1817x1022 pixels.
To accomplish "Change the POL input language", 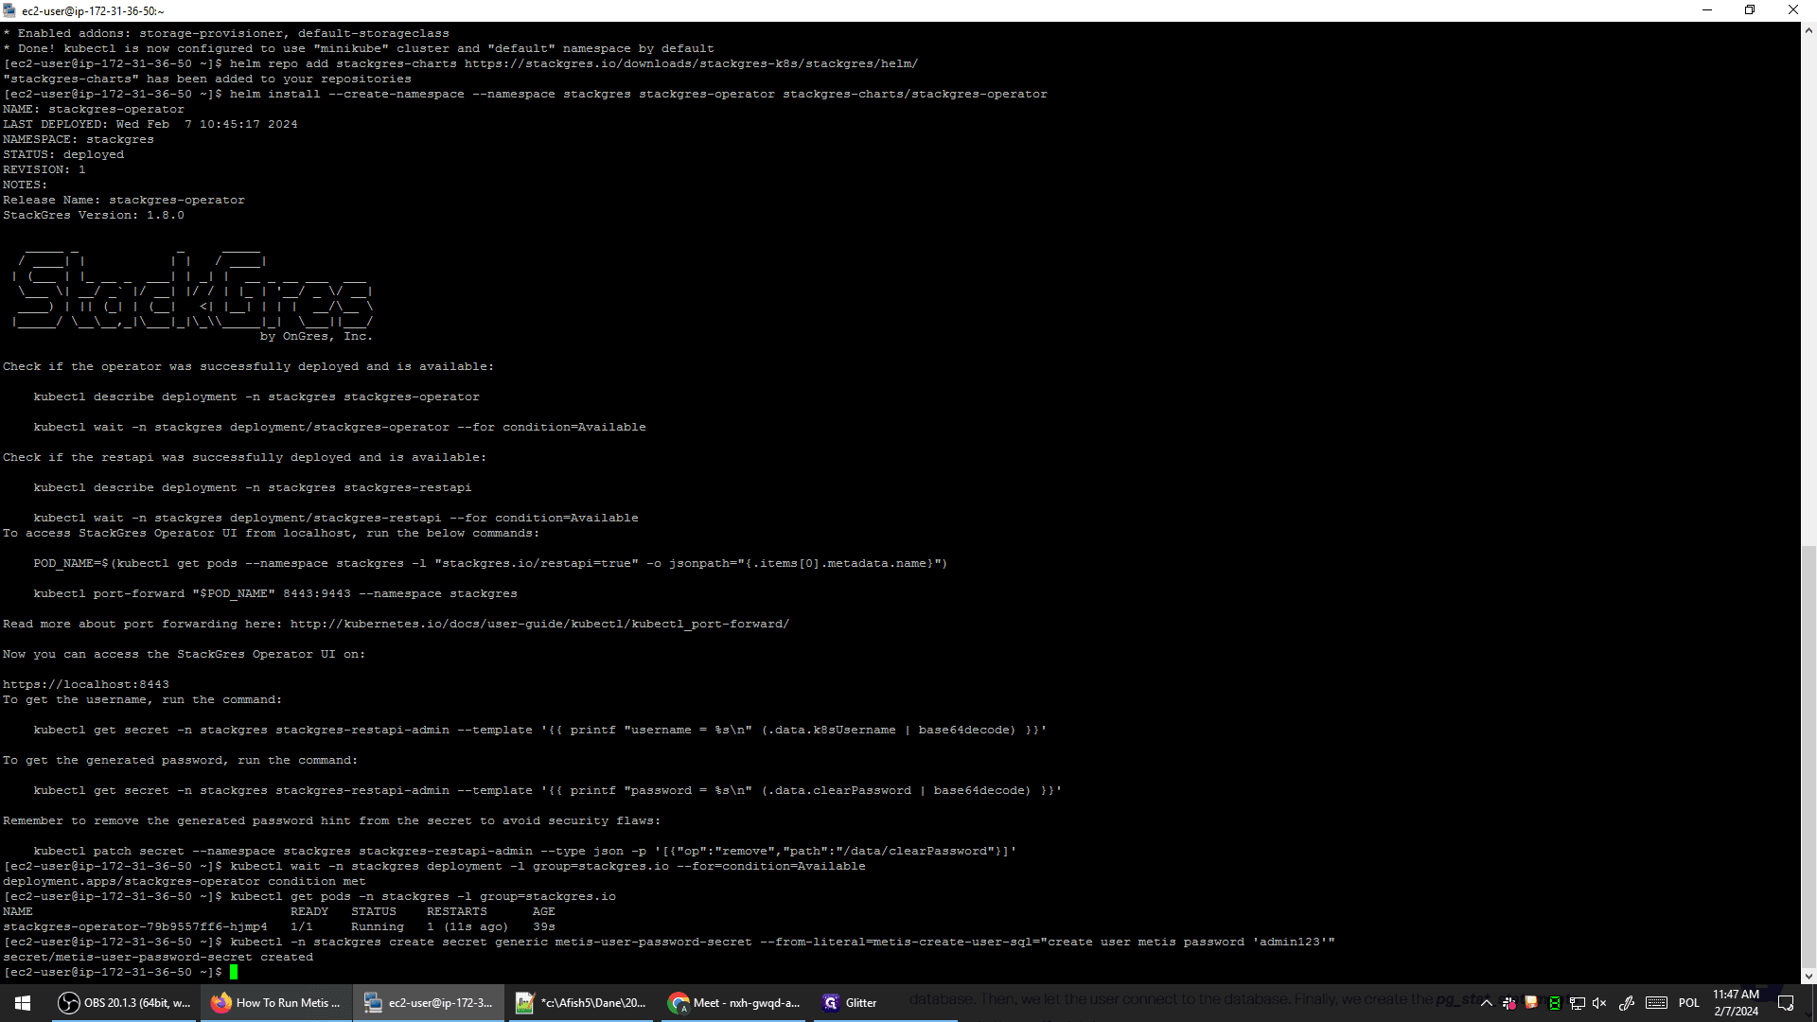I will pyautogui.click(x=1689, y=1003).
